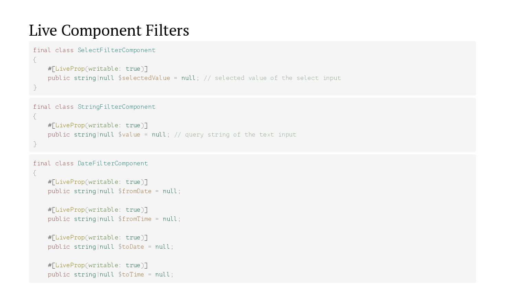The image size is (505, 284).
Task: Click the "final" keyword before DateFilterComponent
Action: 42,163
